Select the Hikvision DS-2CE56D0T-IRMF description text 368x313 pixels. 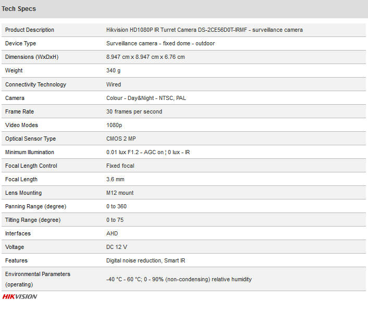coord(204,30)
